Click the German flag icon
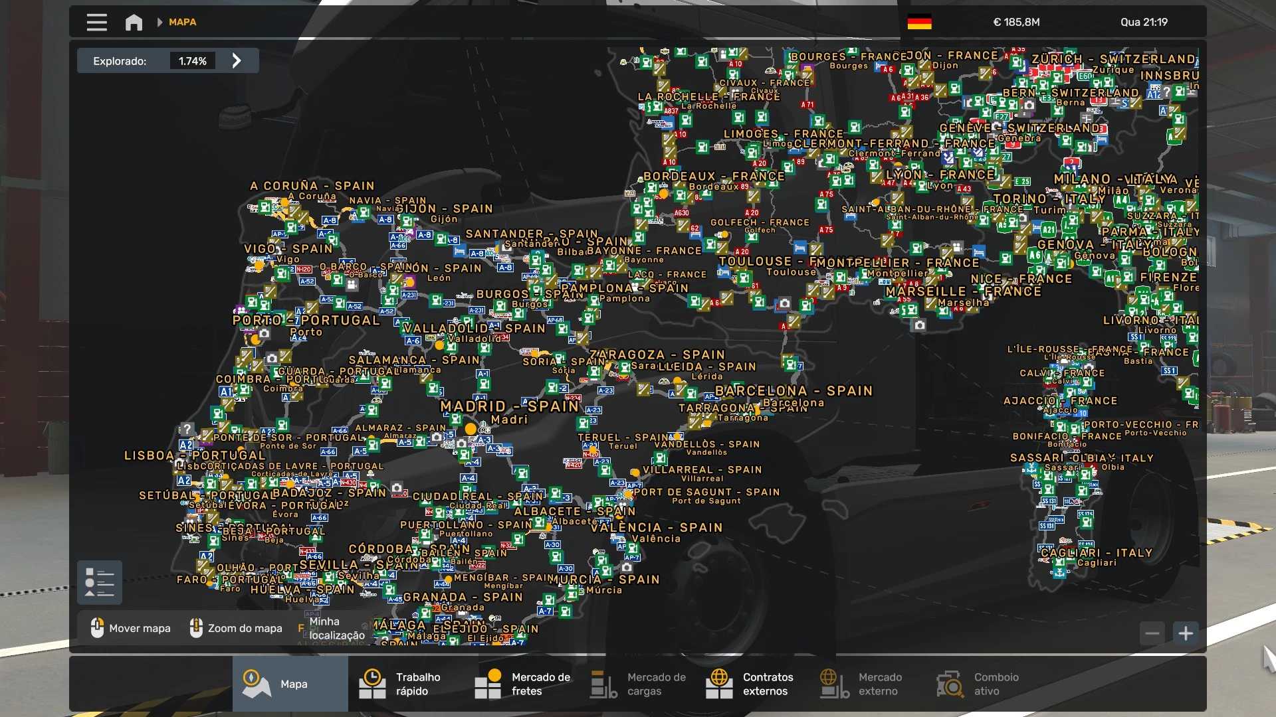The image size is (1276, 717). pyautogui.click(x=919, y=22)
